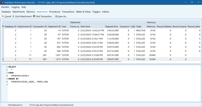Sort by the Transaction ID column header
The width and height of the screenshot is (202, 107).
coord(40,26)
